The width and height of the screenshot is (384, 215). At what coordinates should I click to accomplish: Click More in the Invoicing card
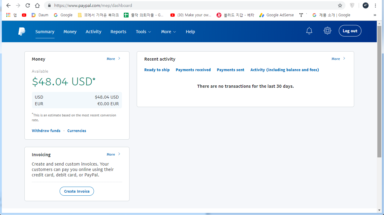[114, 154]
